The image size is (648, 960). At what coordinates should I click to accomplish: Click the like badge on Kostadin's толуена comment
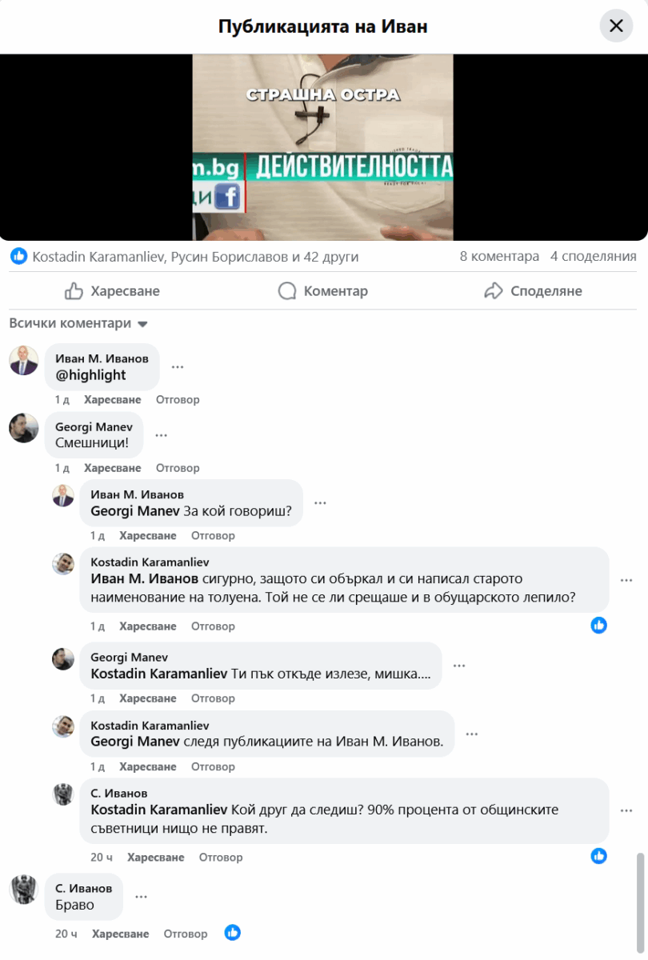click(x=599, y=626)
